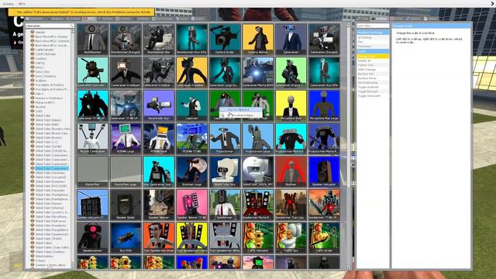
Task: Select the NextBot Mover tool
Action: (x=373, y=78)
